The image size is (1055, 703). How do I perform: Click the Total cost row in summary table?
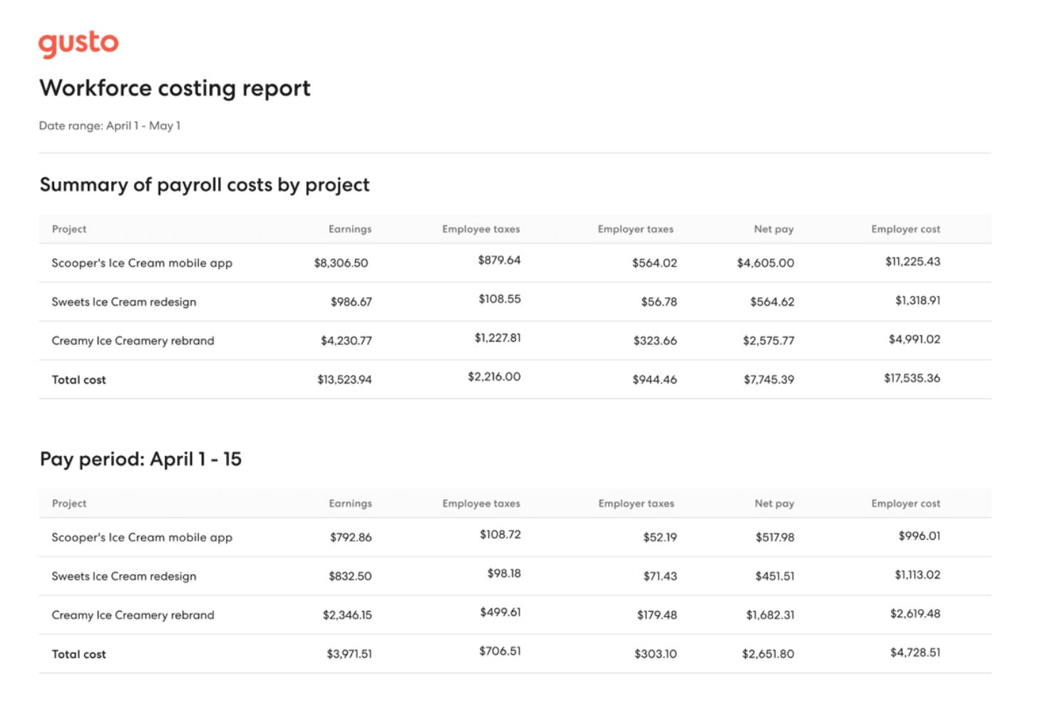click(x=78, y=379)
